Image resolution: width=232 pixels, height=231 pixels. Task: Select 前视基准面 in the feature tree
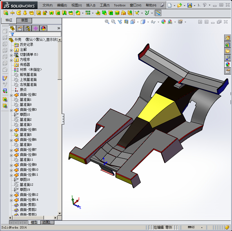pyautogui.click(x=28, y=74)
